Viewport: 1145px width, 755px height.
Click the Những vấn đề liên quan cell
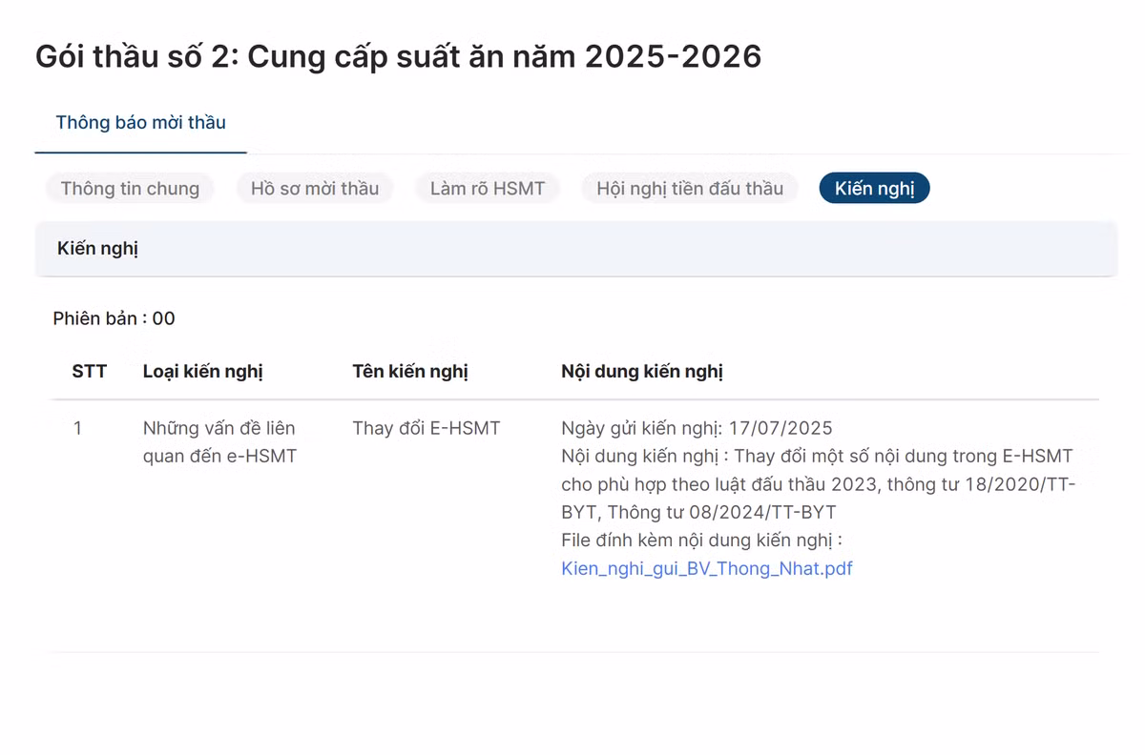219,442
